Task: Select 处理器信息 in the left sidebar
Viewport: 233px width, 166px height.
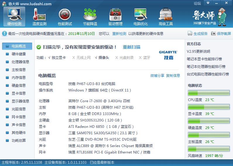Action: (20, 62)
